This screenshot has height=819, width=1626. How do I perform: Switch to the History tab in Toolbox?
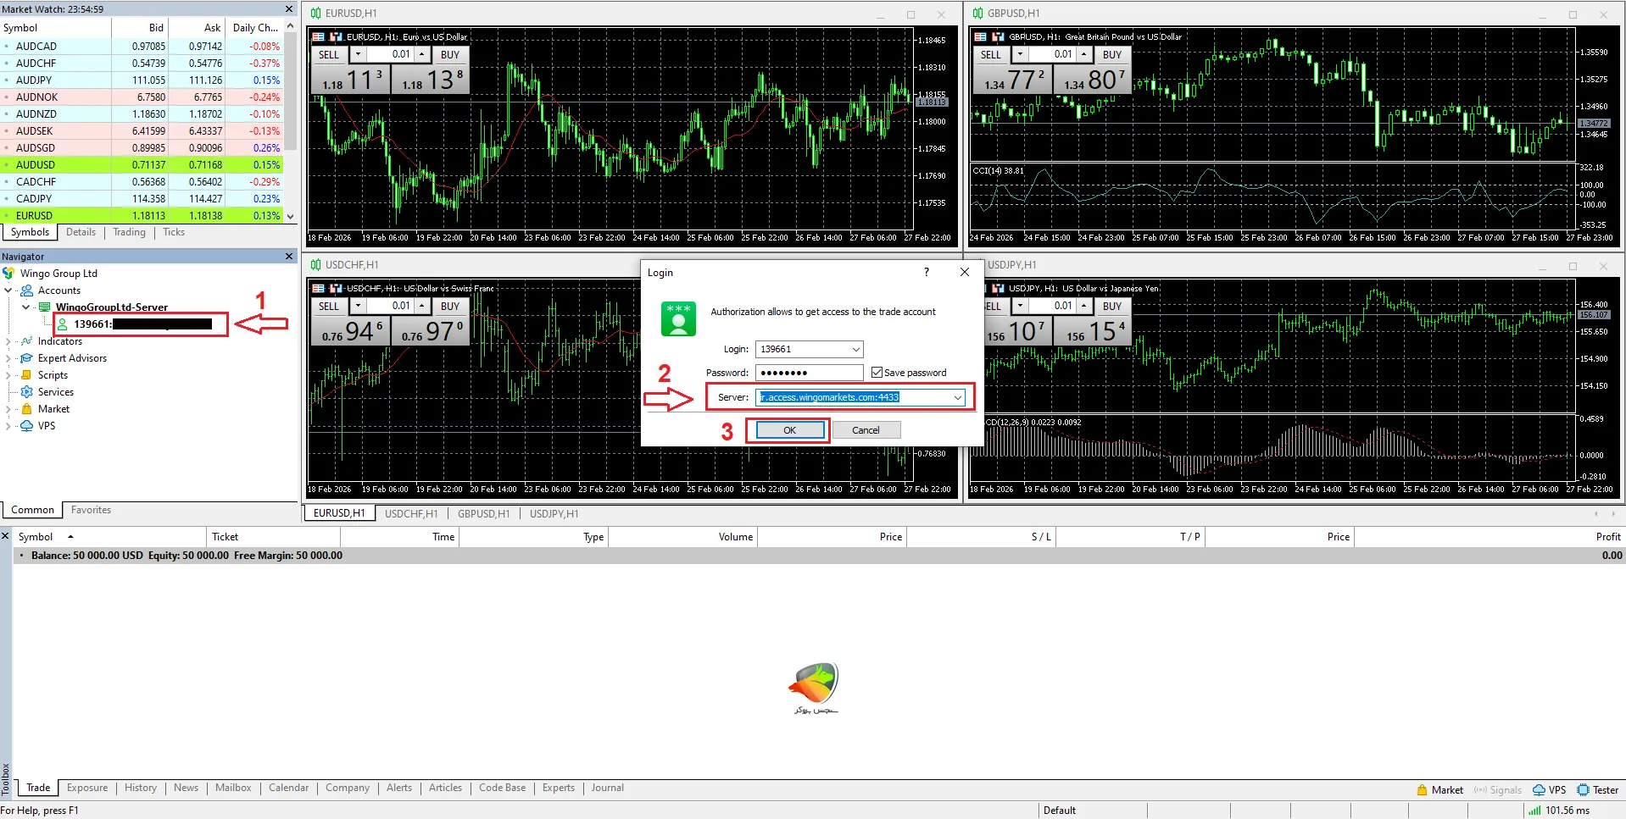pyautogui.click(x=140, y=788)
